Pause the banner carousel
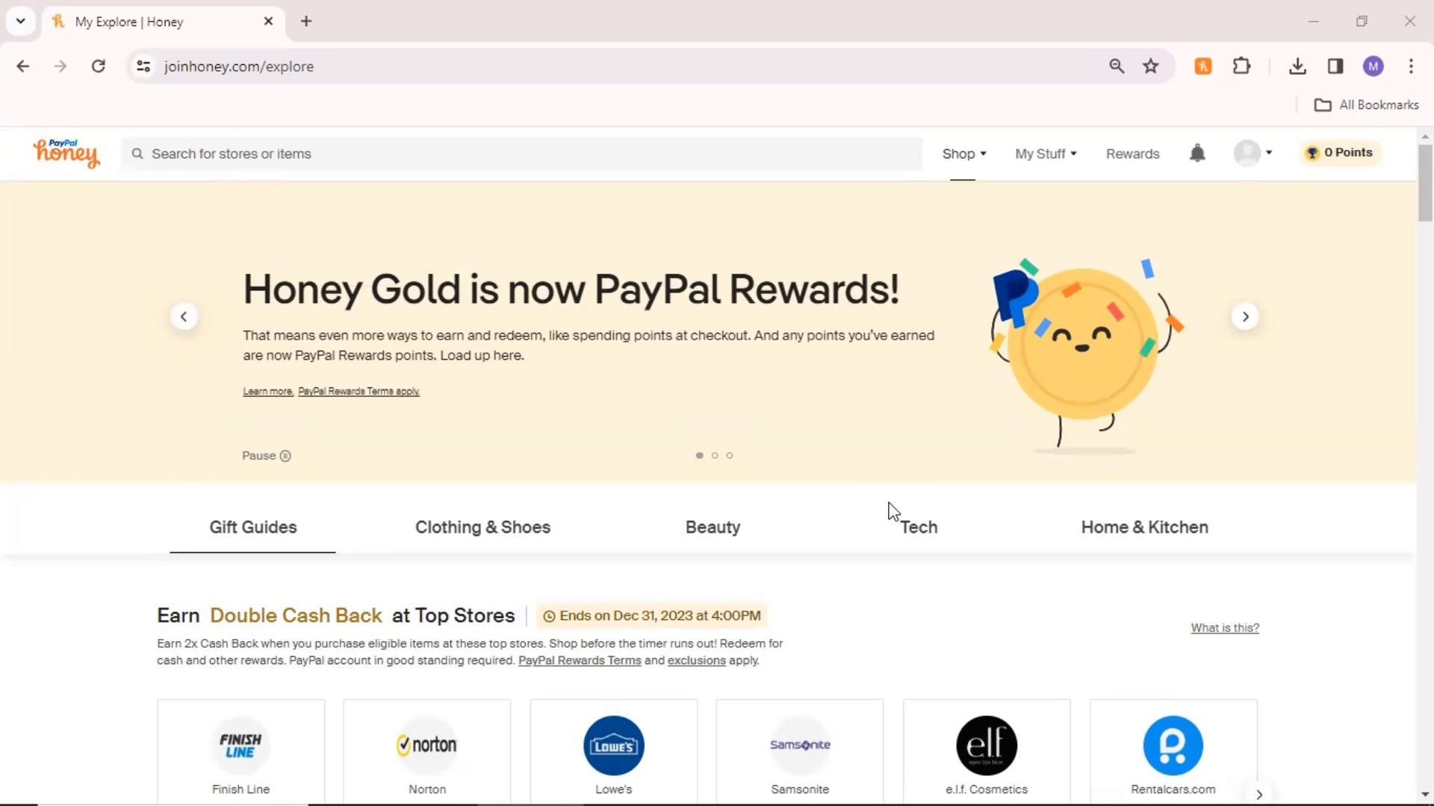This screenshot has height=806, width=1434. coord(267,456)
